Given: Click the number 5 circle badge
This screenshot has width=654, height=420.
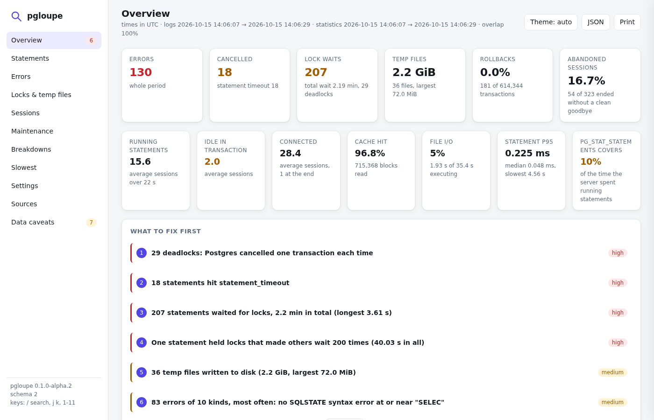Looking at the screenshot, I should 142,372.
